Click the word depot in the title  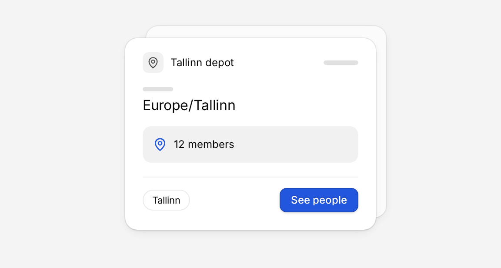pos(220,63)
